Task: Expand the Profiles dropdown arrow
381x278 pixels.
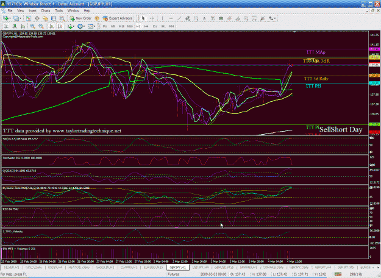Action: click(x=21, y=18)
